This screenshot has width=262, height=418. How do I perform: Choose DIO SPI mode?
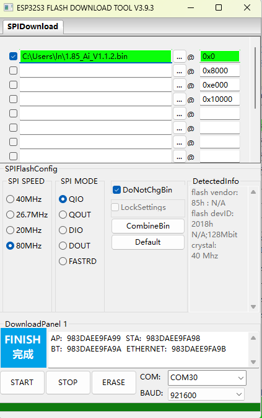tap(63, 230)
